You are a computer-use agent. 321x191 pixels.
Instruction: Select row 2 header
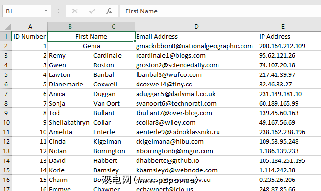click(x=6, y=46)
